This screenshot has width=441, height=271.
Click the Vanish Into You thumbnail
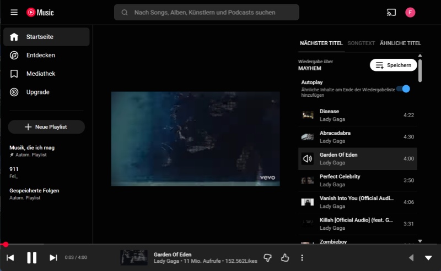tap(308, 202)
